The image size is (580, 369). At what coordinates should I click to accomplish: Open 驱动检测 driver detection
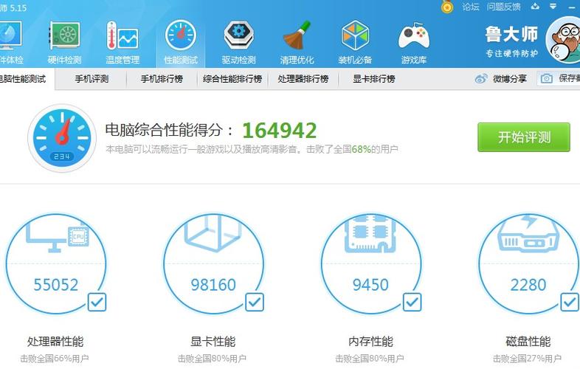pos(238,42)
